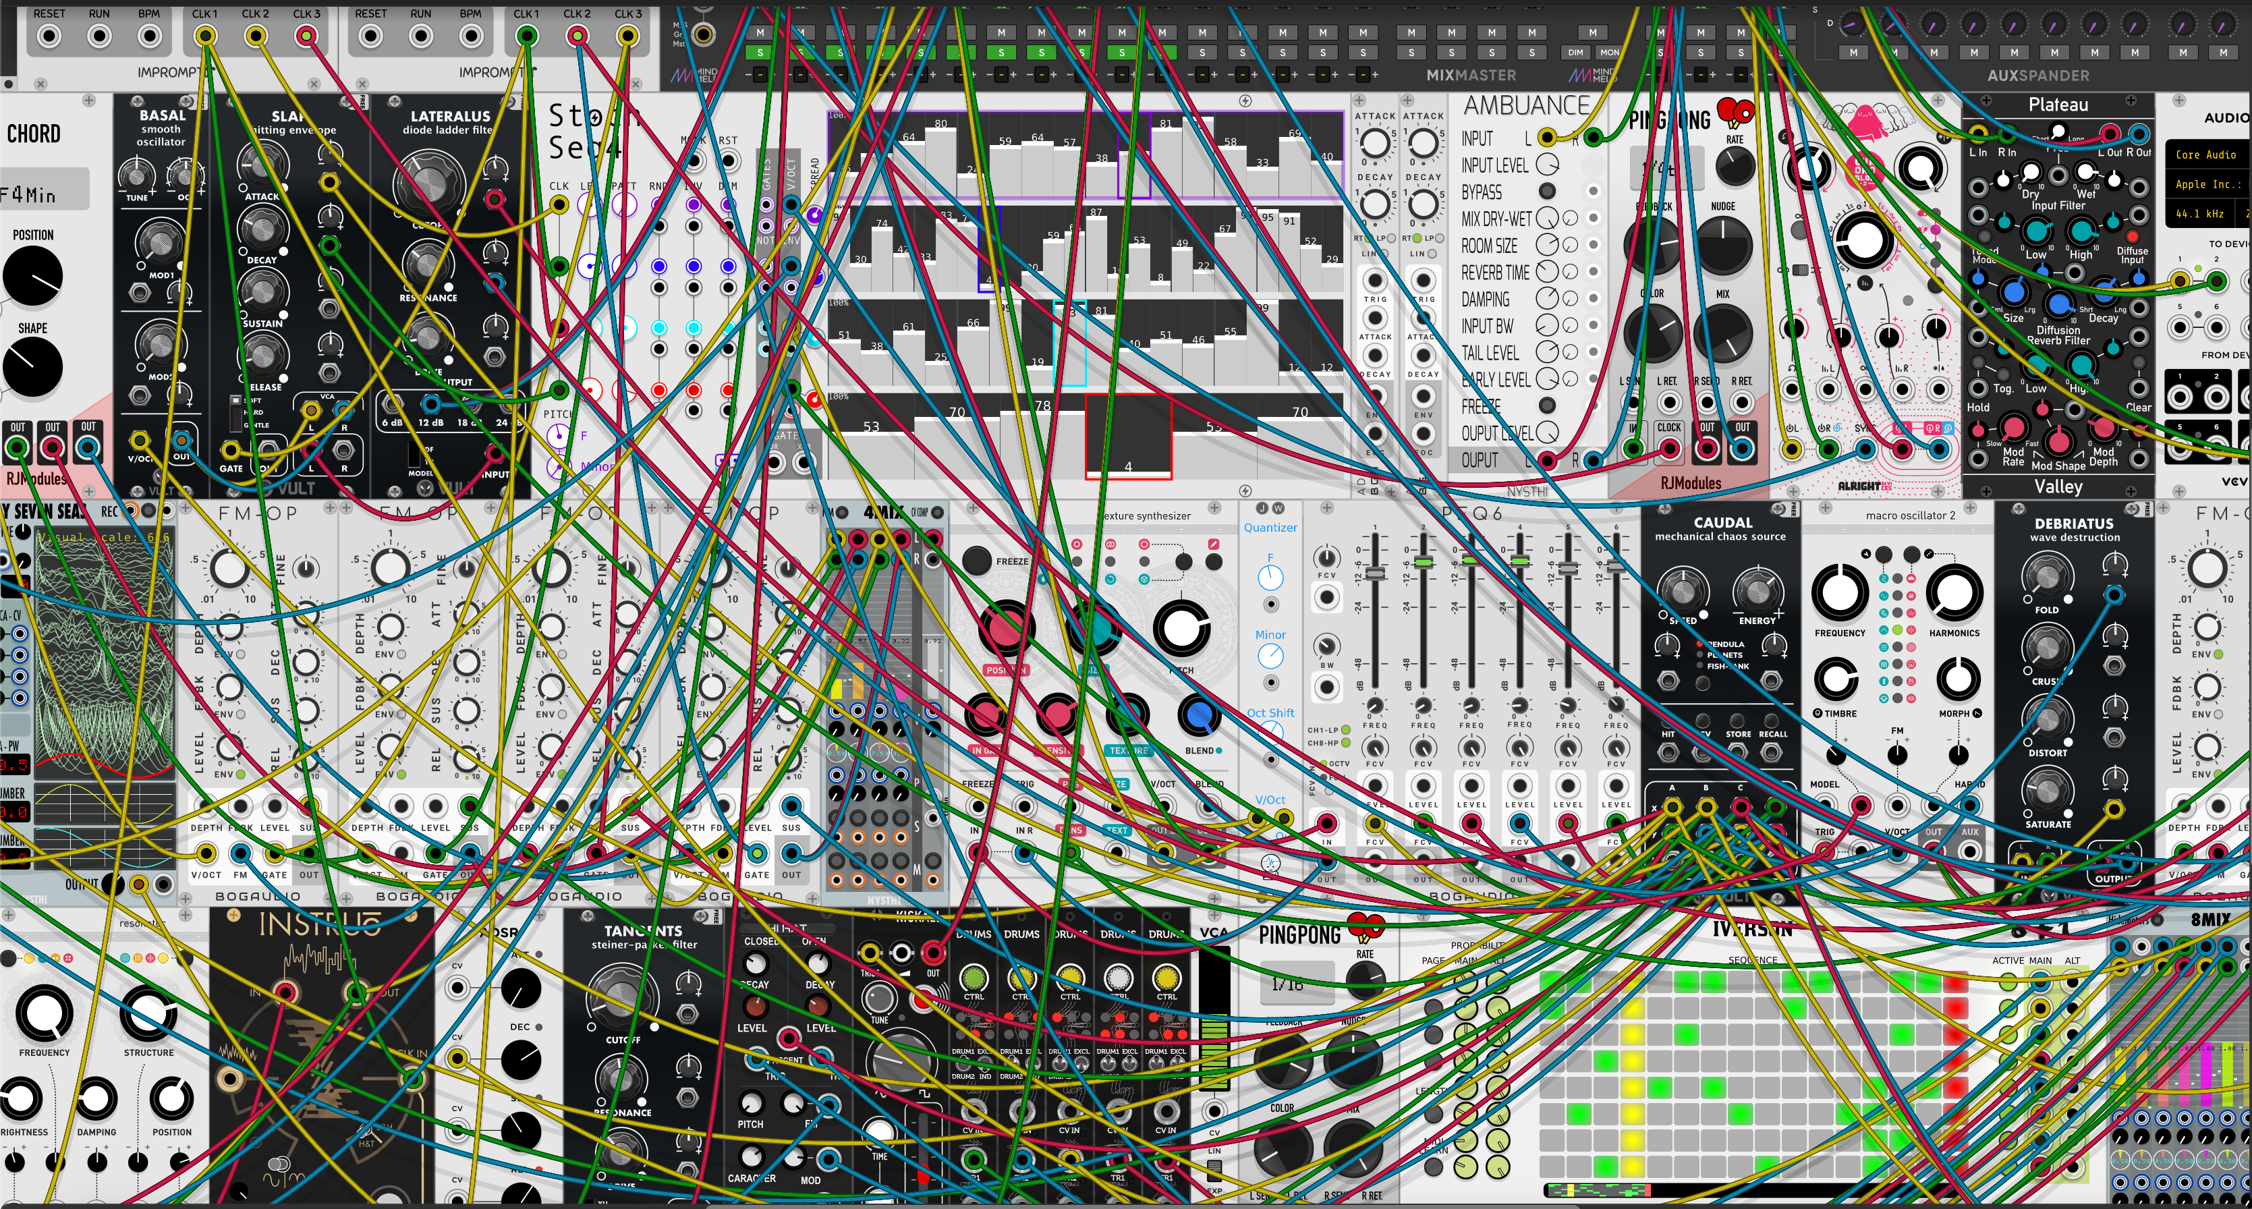
Task: Click PEQ6 band 1 level fader handle
Action: click(x=1375, y=573)
